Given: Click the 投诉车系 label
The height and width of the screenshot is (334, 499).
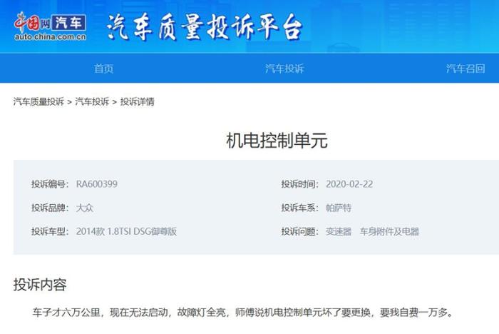Looking at the screenshot, I should [x=300, y=208].
